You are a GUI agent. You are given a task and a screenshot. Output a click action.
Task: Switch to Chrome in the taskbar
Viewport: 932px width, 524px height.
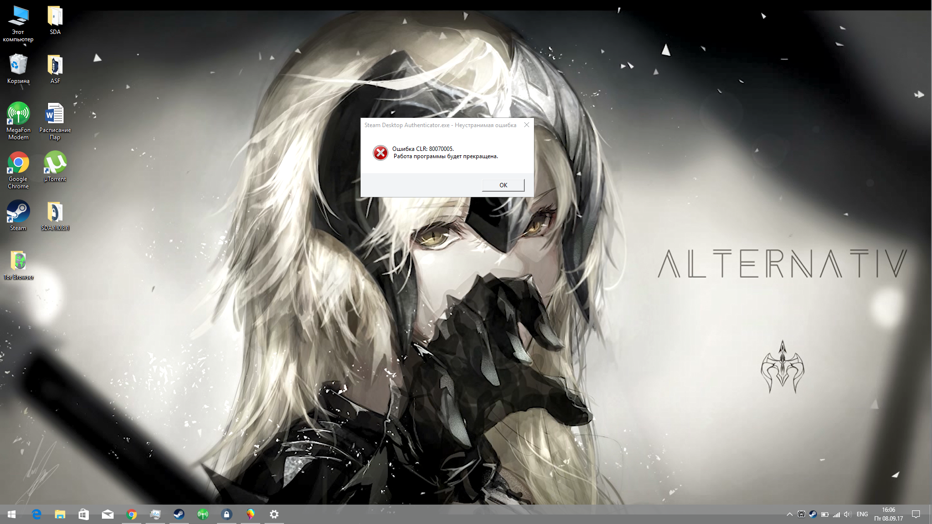(x=132, y=514)
